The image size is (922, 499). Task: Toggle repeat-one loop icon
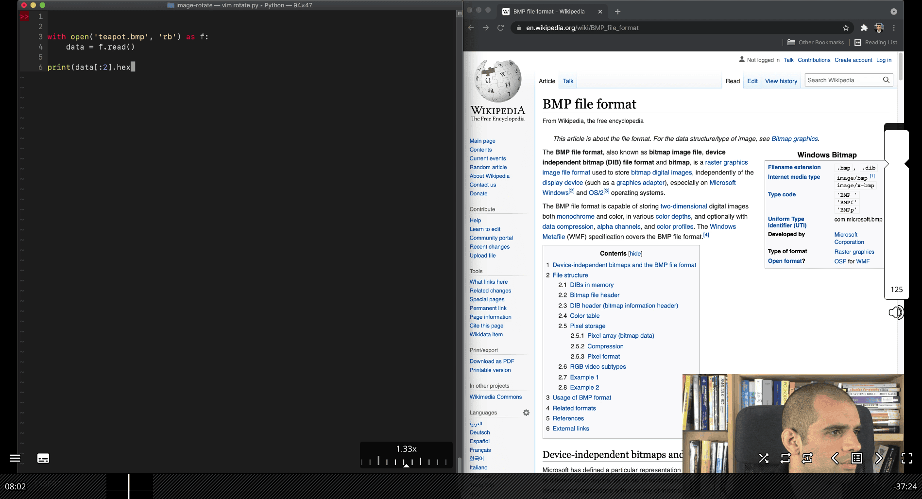coord(807,458)
